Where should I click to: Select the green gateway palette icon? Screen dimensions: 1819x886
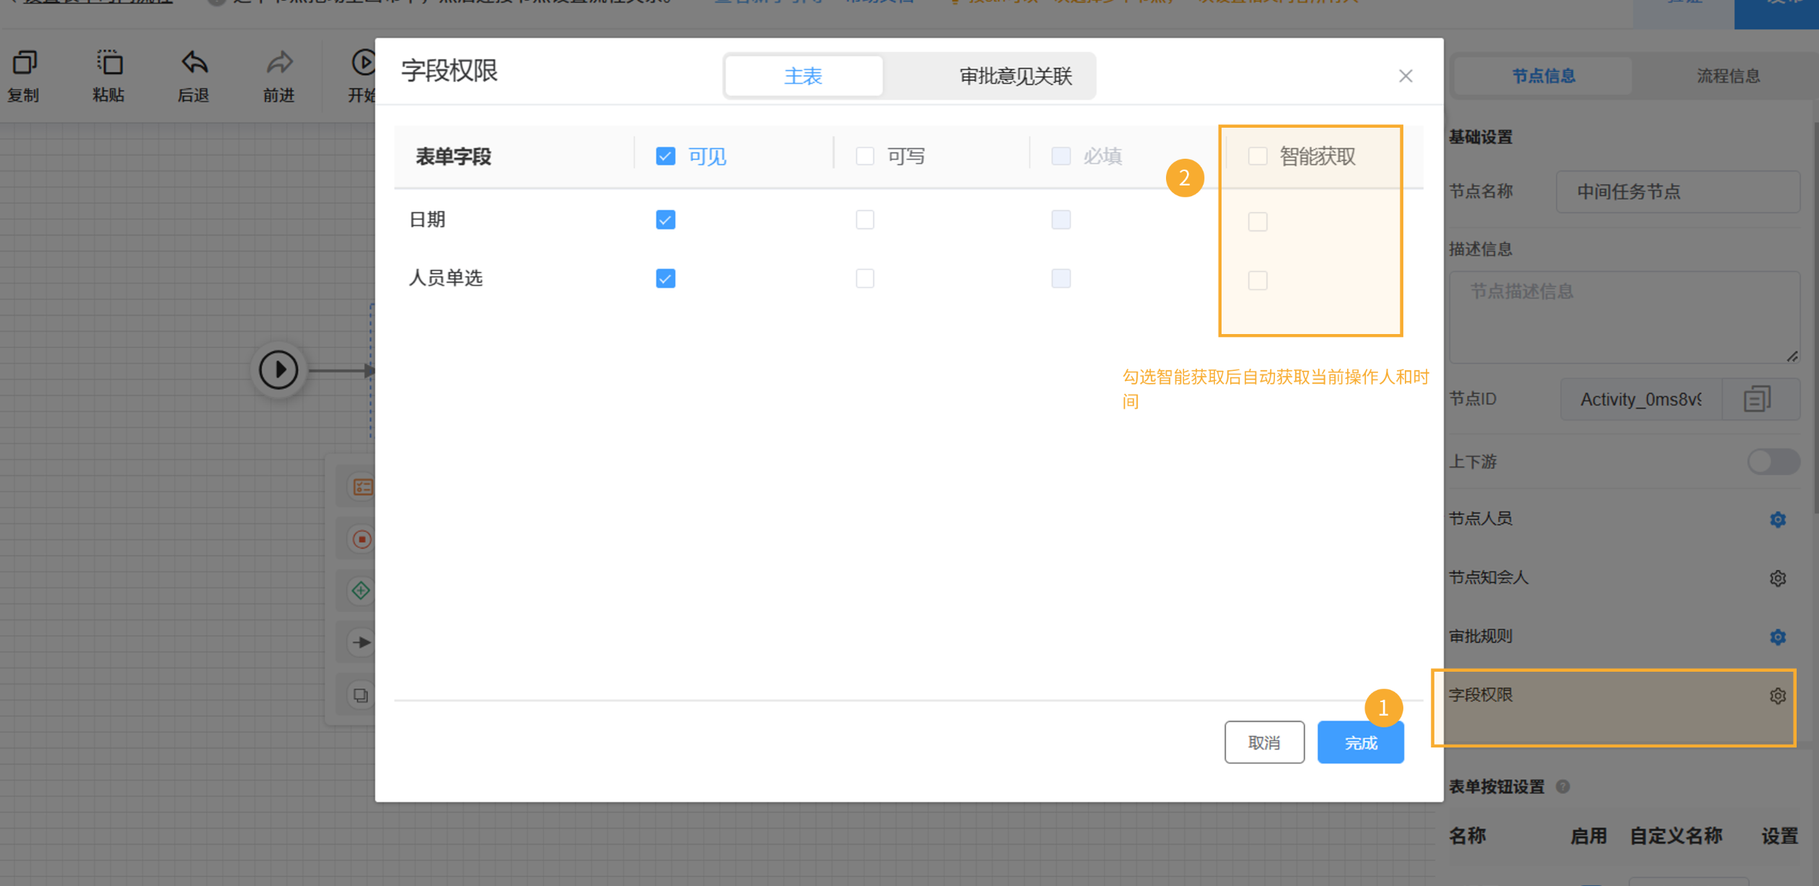[x=361, y=591]
